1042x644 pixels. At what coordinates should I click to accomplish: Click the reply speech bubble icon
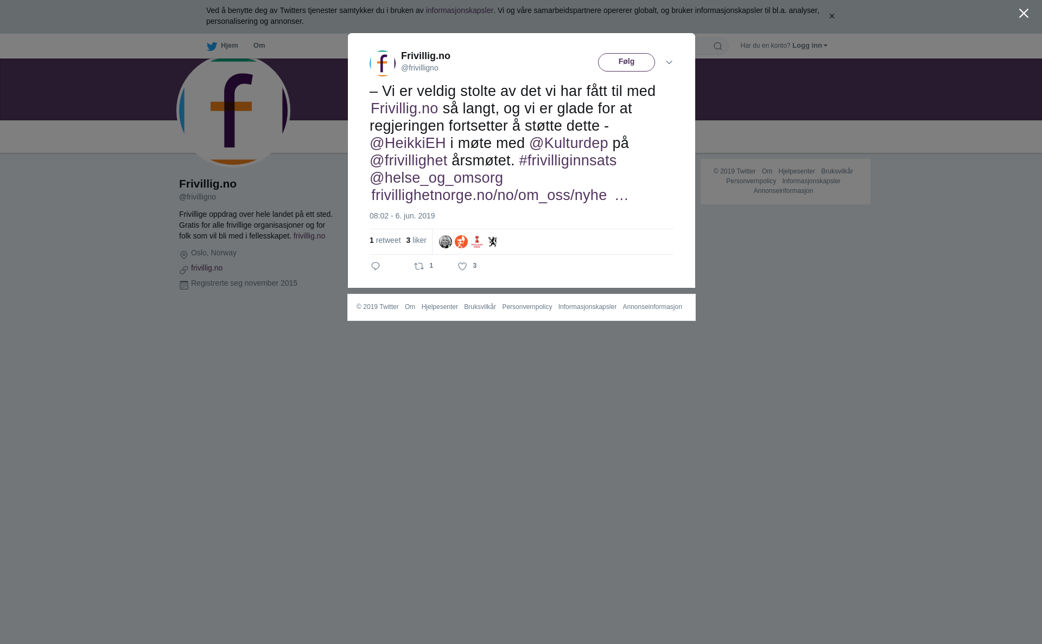tap(376, 266)
